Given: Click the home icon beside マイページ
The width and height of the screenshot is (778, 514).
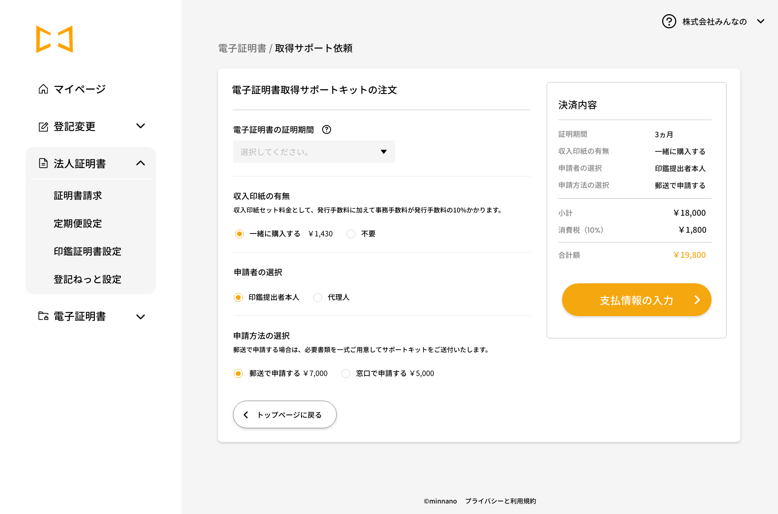Looking at the screenshot, I should (43, 89).
